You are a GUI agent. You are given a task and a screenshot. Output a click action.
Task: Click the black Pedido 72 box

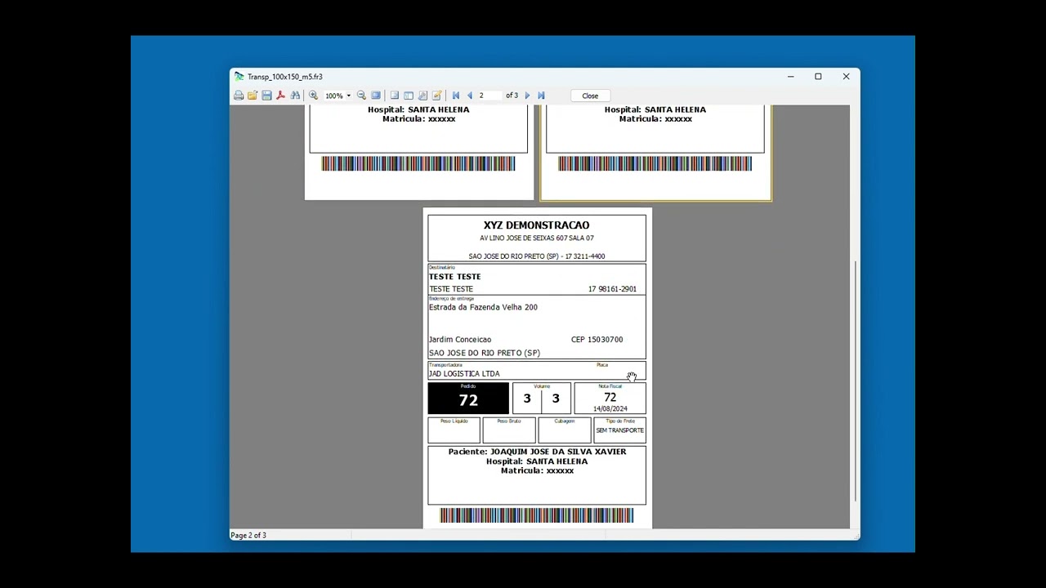(468, 399)
